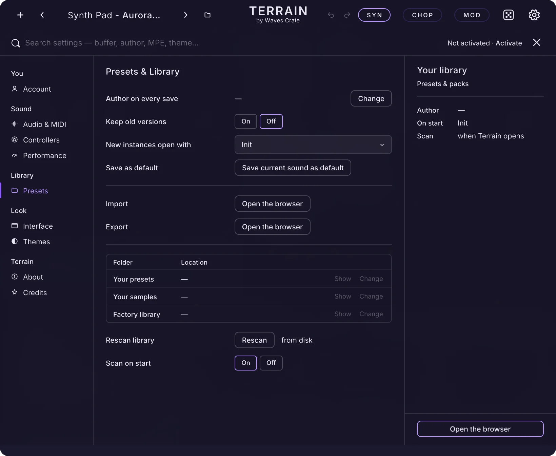Switch to SYN tab

coord(374,15)
